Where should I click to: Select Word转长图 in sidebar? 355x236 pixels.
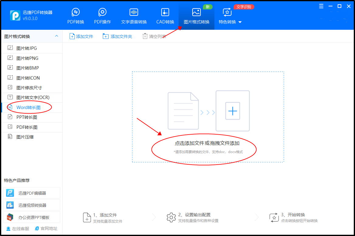pyautogui.click(x=32, y=108)
